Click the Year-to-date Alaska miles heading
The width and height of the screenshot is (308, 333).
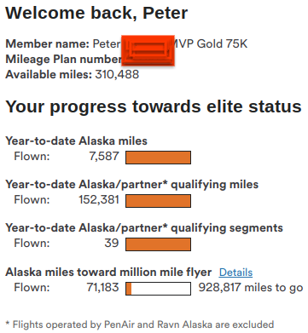(x=76, y=141)
